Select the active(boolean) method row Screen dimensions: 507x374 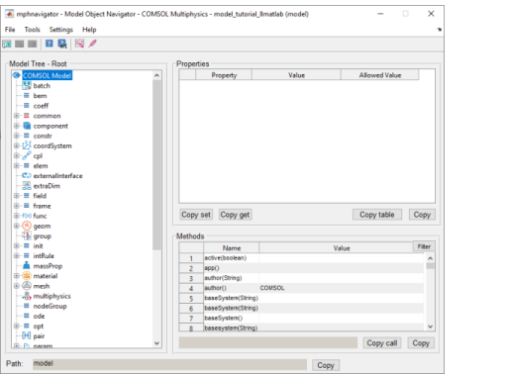301,258
